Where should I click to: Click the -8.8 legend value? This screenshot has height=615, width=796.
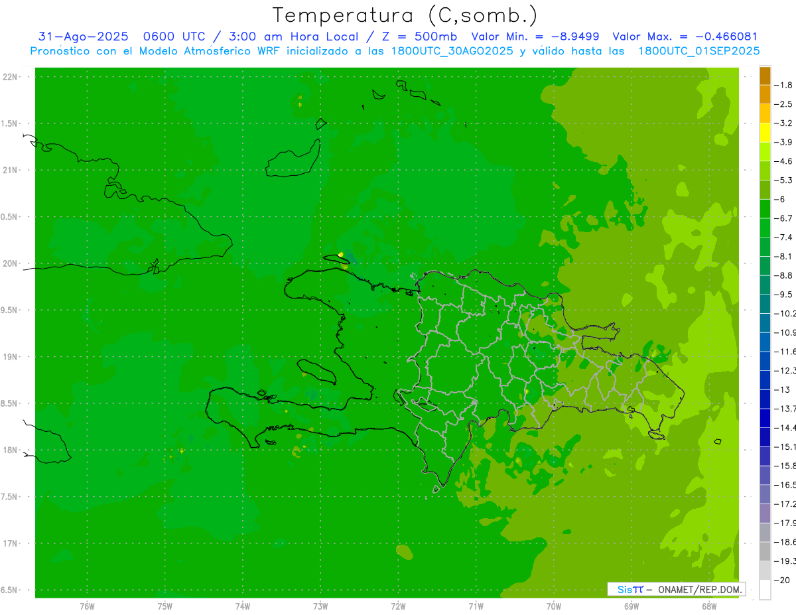tap(784, 275)
